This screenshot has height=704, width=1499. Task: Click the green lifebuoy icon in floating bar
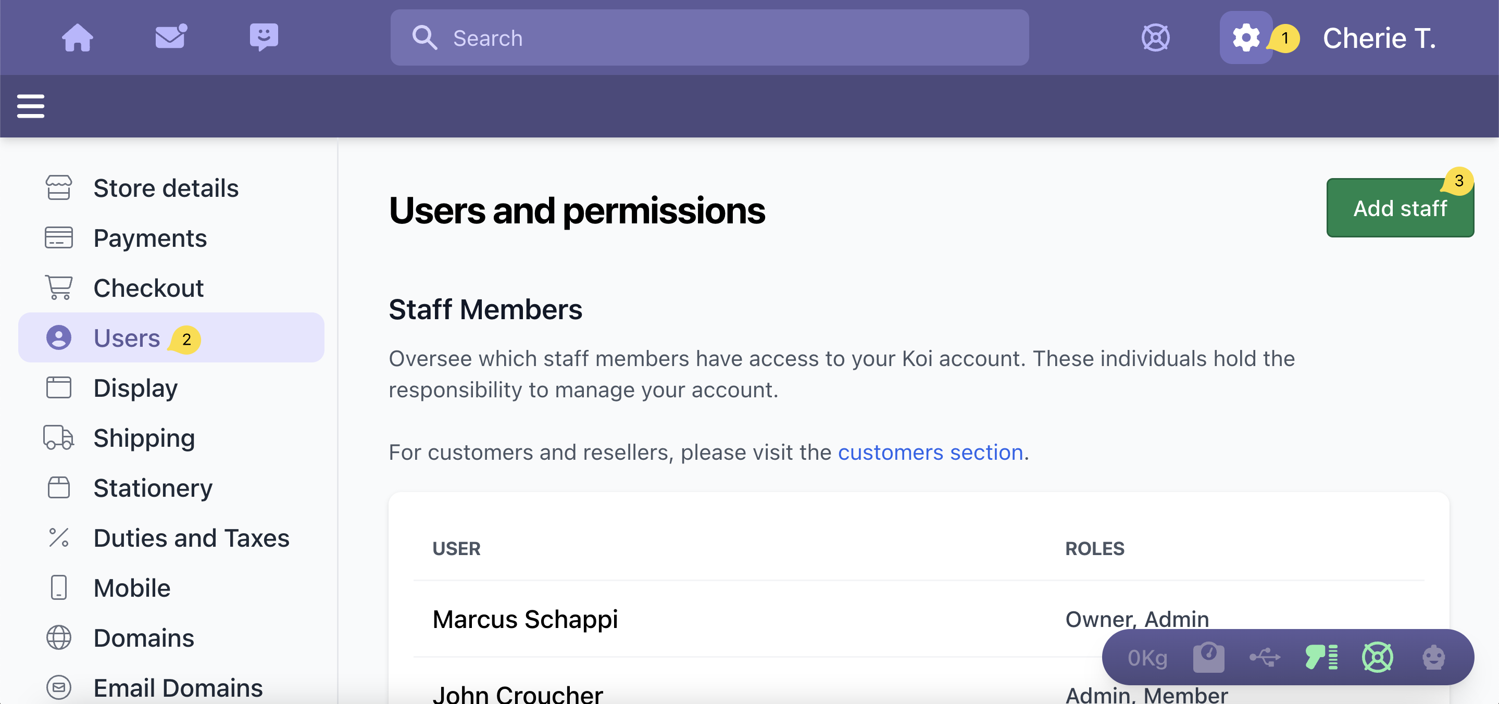[1377, 658]
